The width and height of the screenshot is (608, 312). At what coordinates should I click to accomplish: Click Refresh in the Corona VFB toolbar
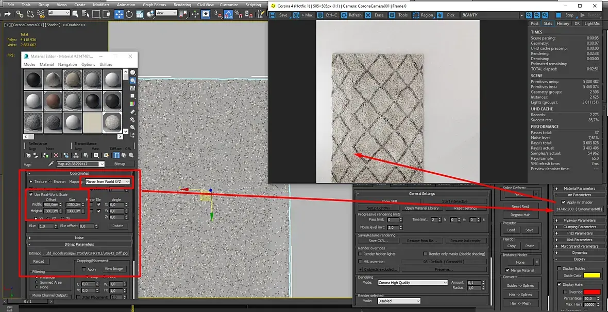(351, 15)
